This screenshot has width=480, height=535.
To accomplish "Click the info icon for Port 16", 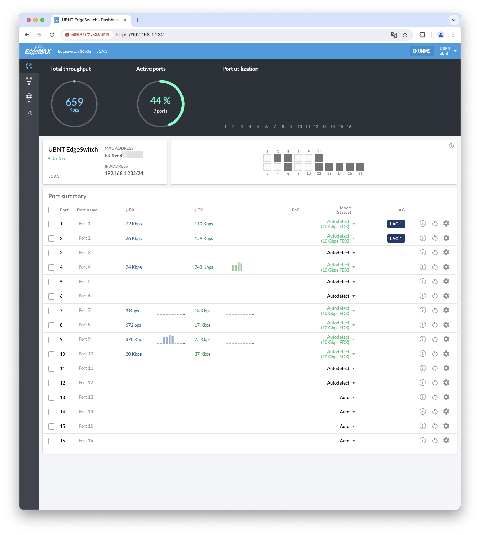I will pos(423,440).
